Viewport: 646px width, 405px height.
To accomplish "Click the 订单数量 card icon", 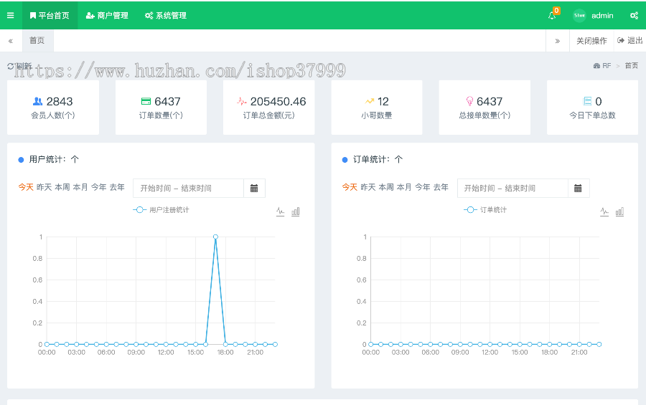I will click(x=146, y=101).
